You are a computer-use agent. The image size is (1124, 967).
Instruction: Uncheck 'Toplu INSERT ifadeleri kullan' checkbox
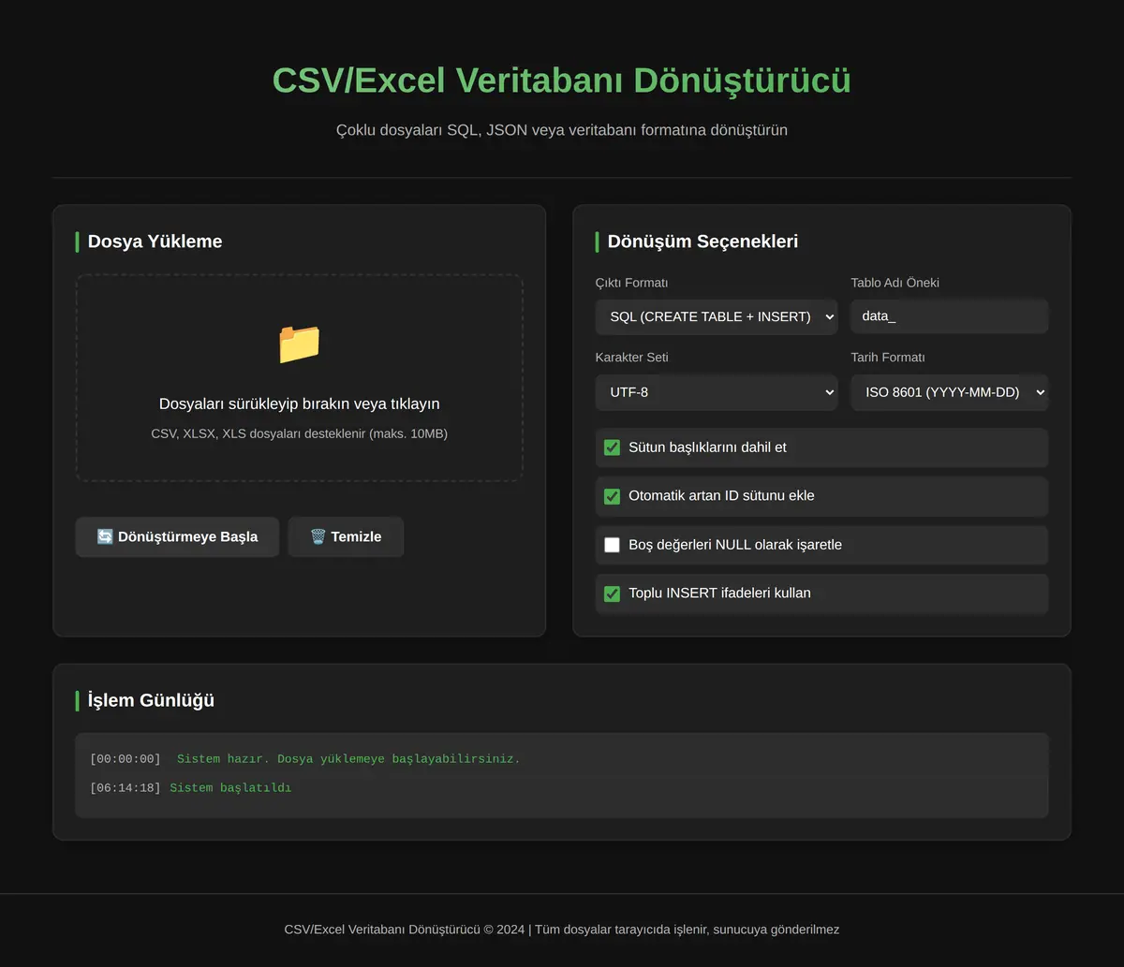(x=612, y=593)
